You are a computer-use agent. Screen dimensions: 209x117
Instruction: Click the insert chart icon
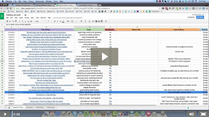coord(99,21)
